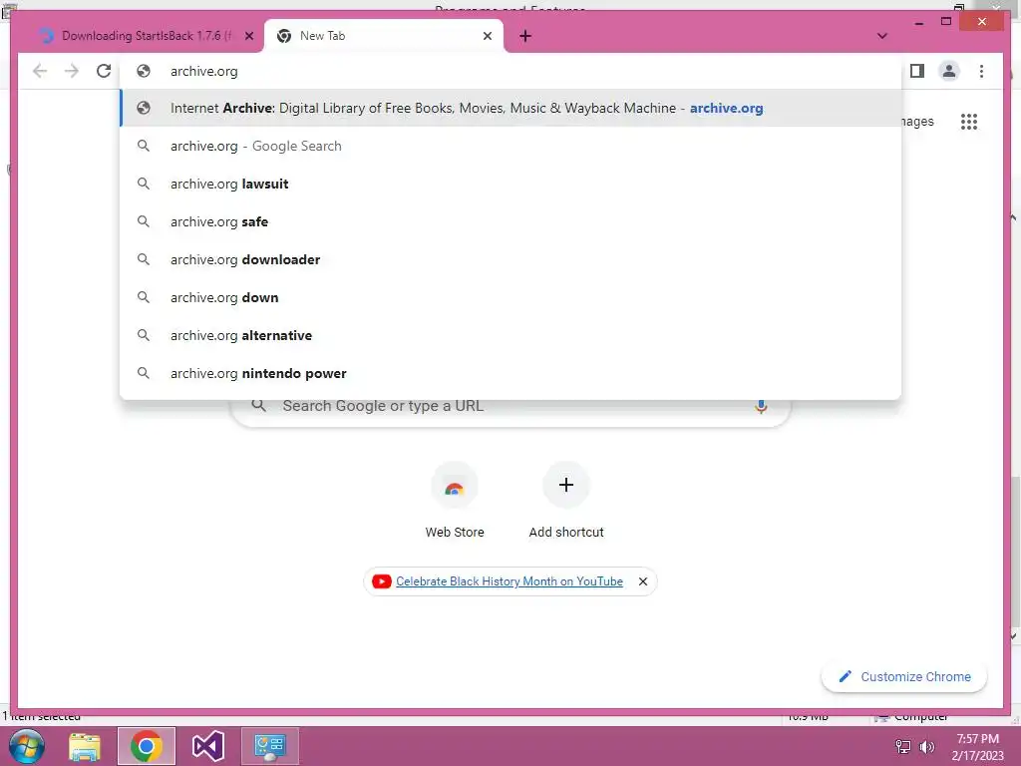The image size is (1021, 766).
Task: Click the address bar containing archive.org
Action: tap(510, 71)
